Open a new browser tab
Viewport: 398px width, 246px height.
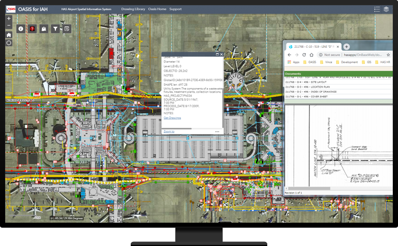click(347, 47)
